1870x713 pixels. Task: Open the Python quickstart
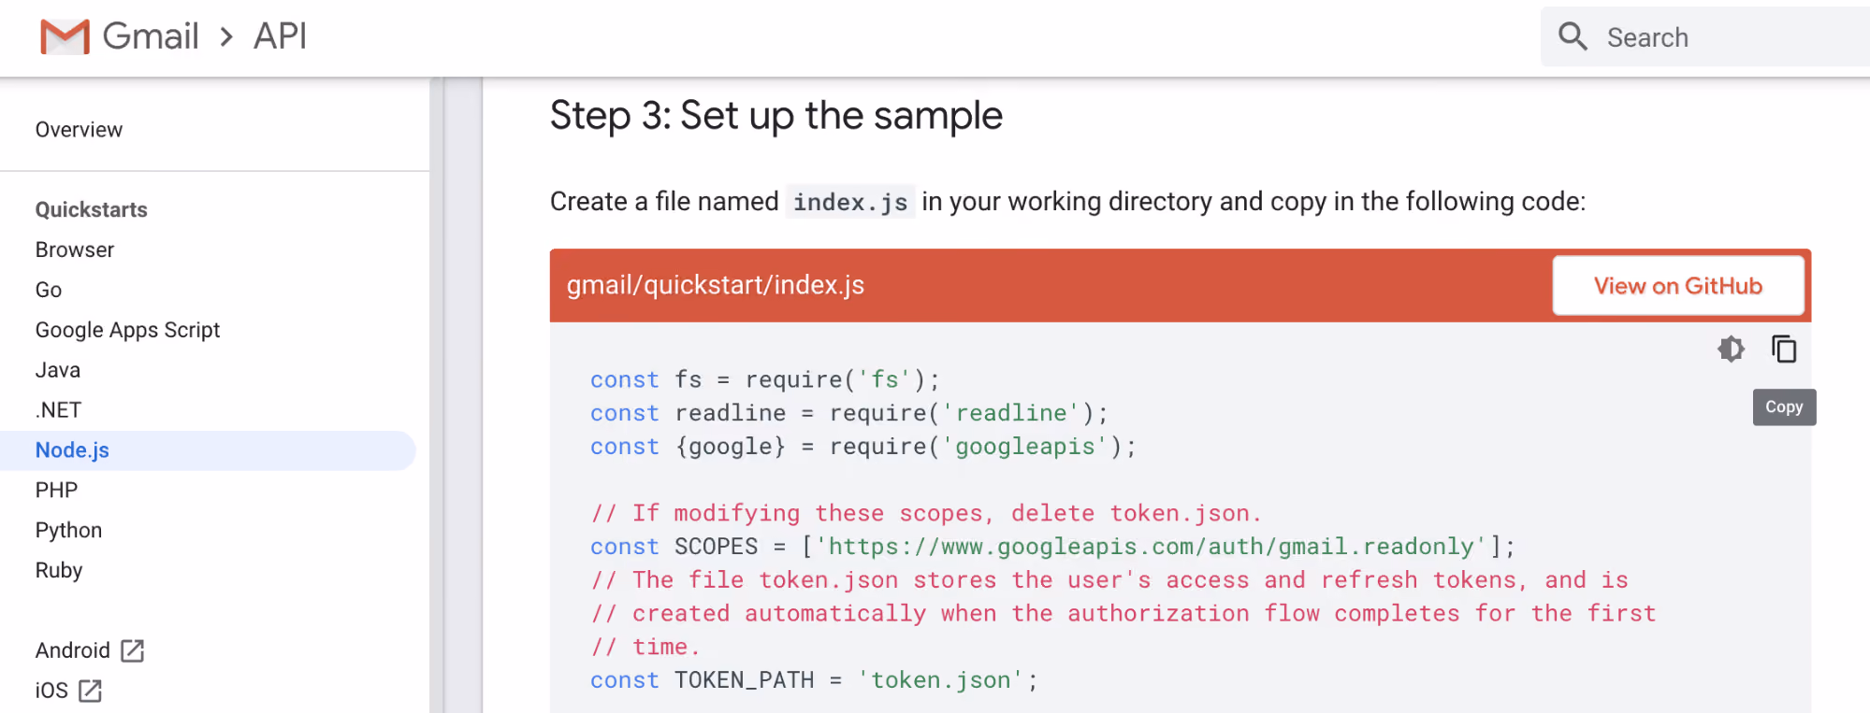tap(68, 531)
